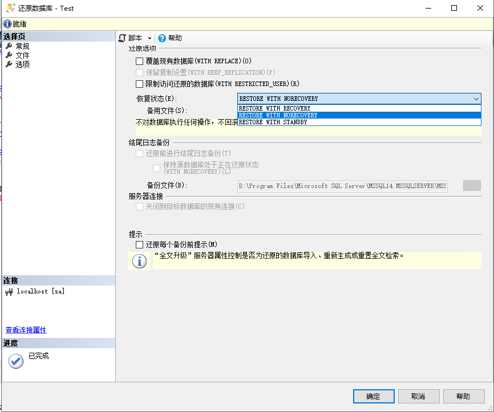Open the 脚本 dropdown arrow
Image resolution: width=494 pixels, height=412 pixels.
pos(149,38)
